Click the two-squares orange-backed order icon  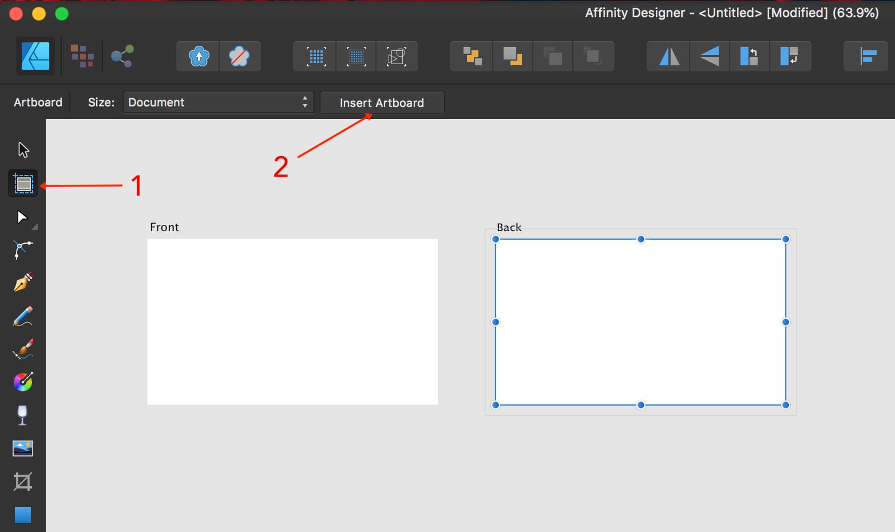512,56
